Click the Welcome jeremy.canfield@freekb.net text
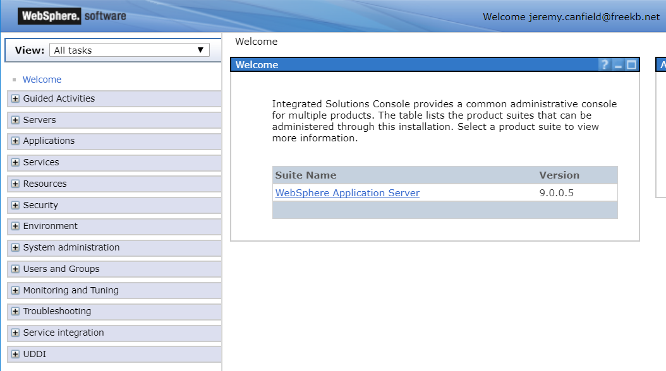Screen dimensions: 666x371 coord(571,17)
